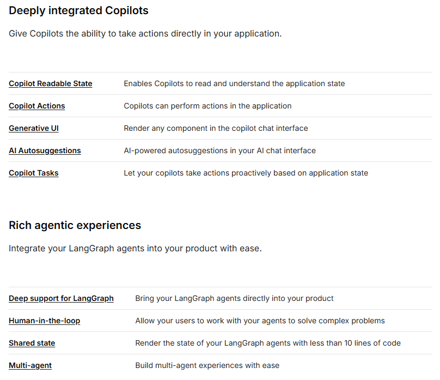
Task: Open the Copilot Tasks link
Action: click(x=33, y=173)
